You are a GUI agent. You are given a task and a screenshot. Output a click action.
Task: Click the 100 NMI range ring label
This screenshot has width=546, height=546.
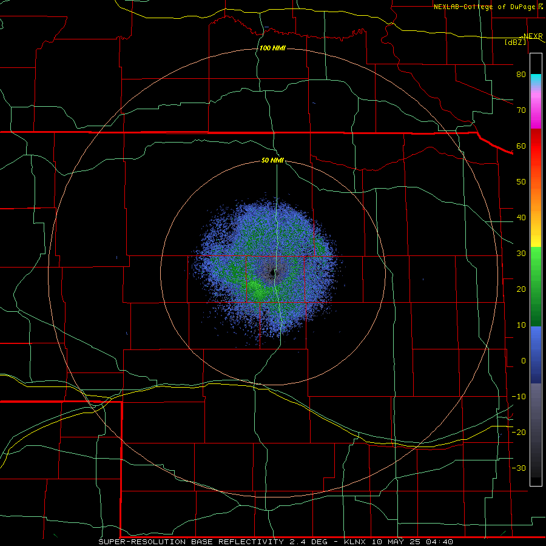pyautogui.click(x=272, y=48)
